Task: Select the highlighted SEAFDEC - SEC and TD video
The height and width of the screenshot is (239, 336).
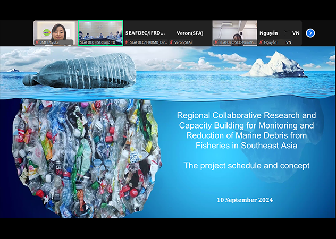Action: [x=100, y=33]
